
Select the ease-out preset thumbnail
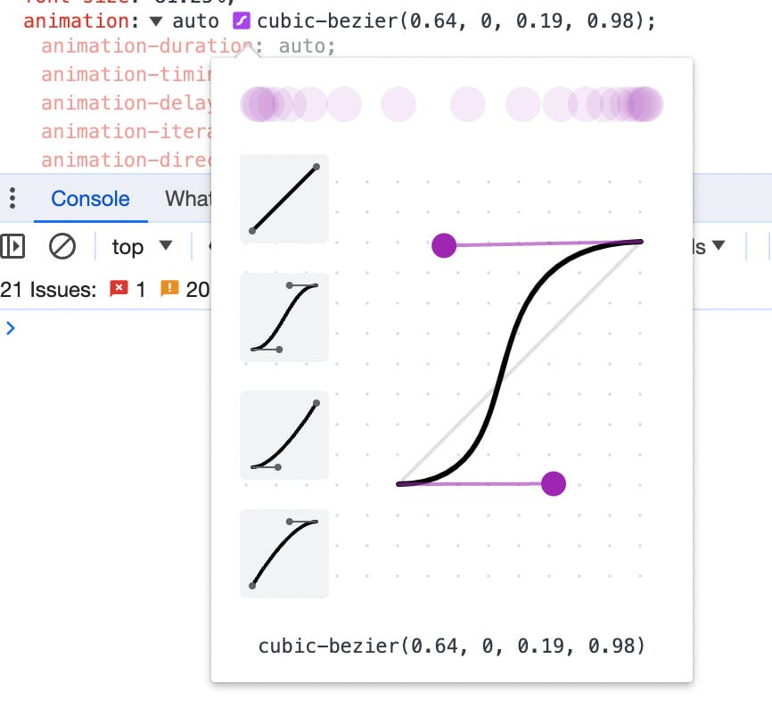click(284, 554)
